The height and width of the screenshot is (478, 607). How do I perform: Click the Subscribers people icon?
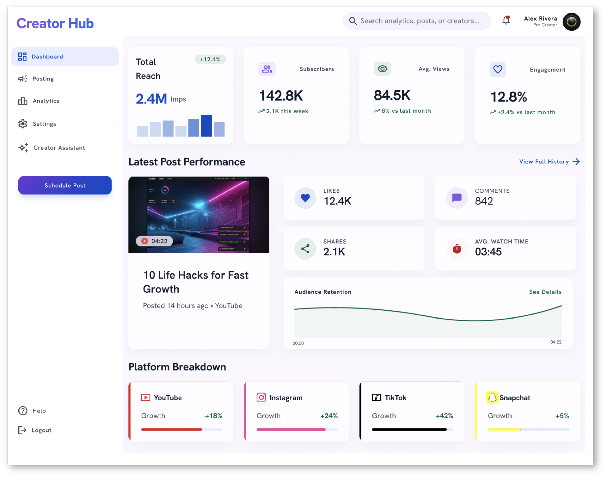[x=267, y=69]
